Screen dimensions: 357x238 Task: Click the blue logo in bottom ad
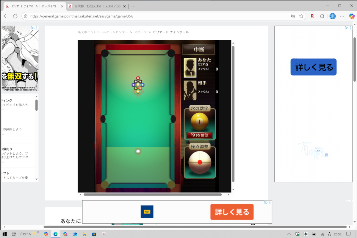147,212
